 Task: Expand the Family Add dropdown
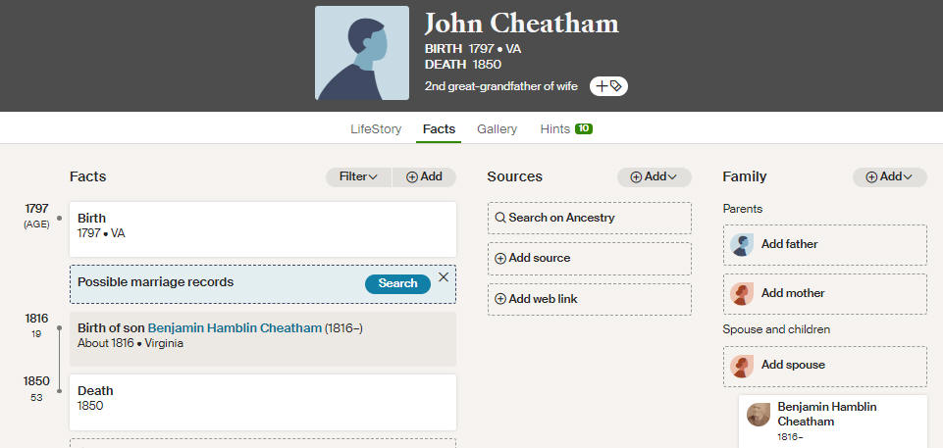890,177
